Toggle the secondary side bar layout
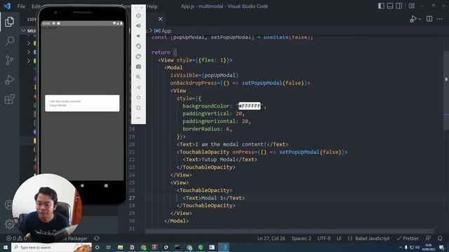The image size is (449, 252). point(399,6)
